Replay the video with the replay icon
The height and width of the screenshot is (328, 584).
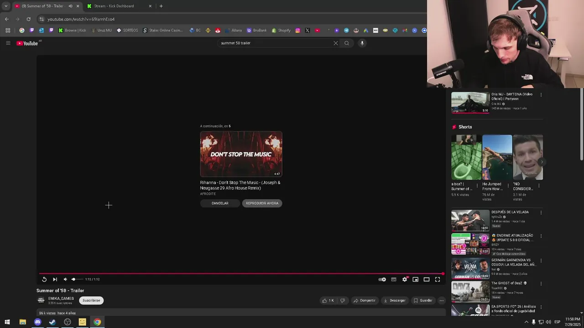coord(44,279)
